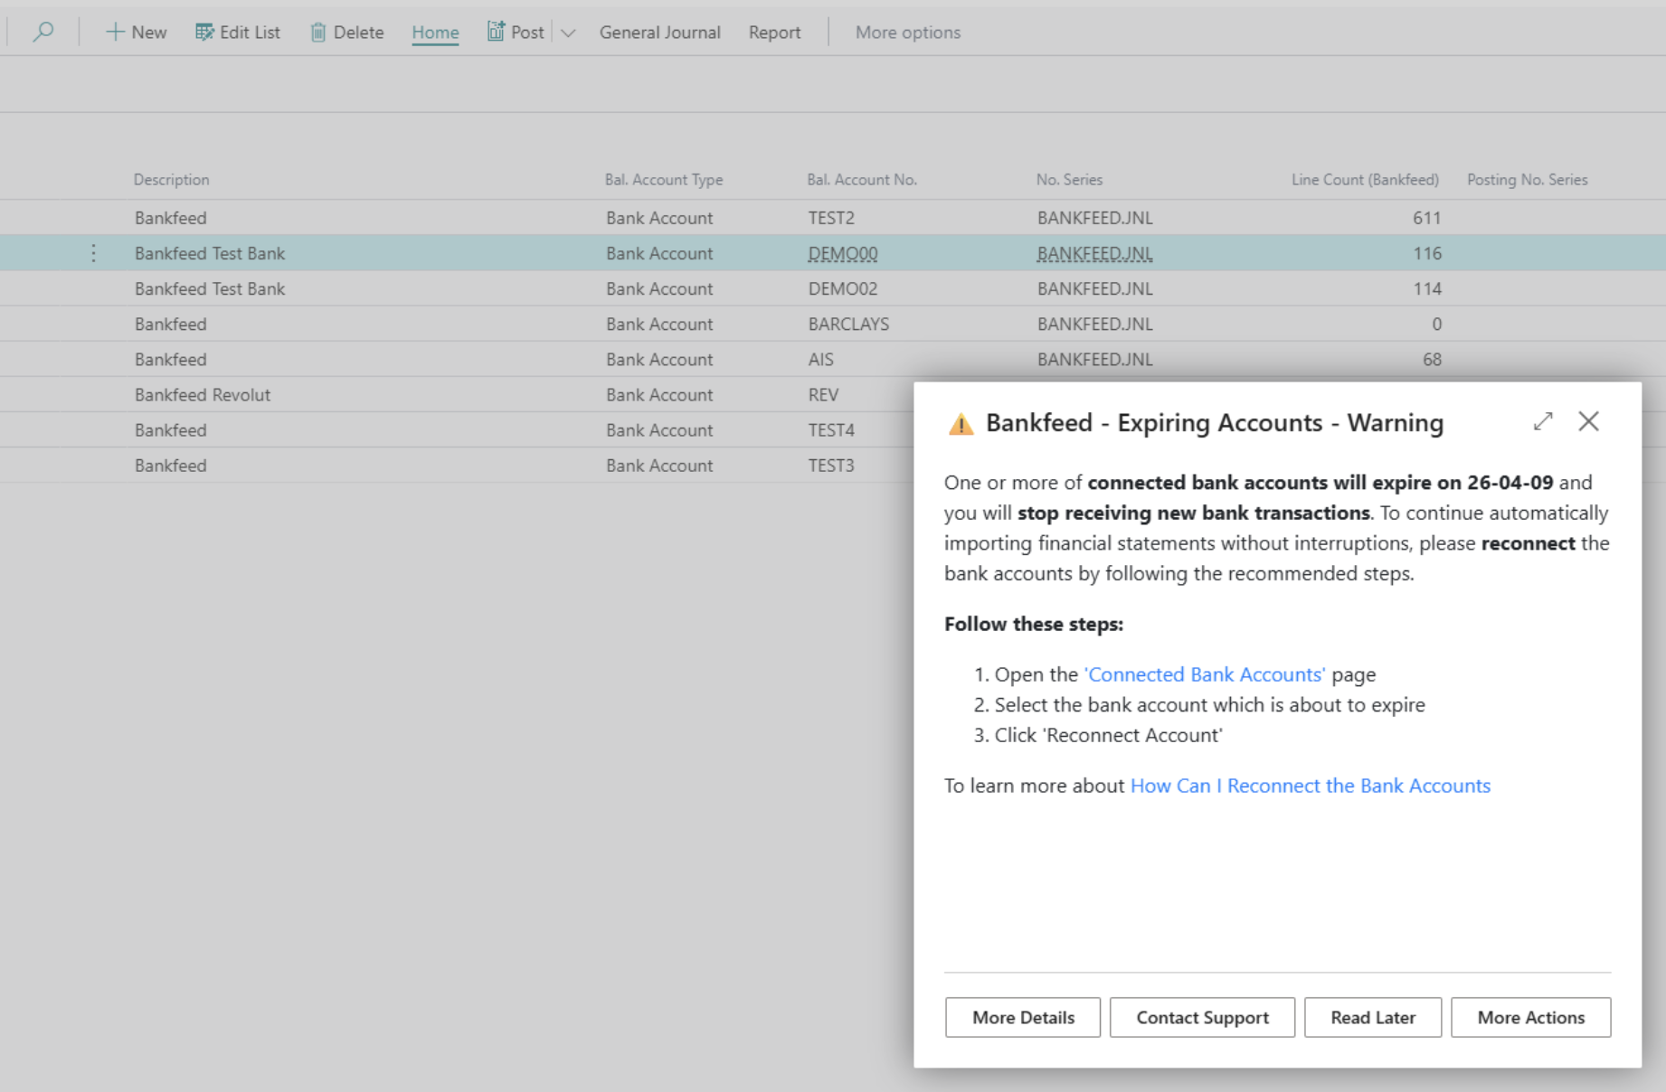
Task: Click the line count 68 cell
Action: pyautogui.click(x=1432, y=360)
